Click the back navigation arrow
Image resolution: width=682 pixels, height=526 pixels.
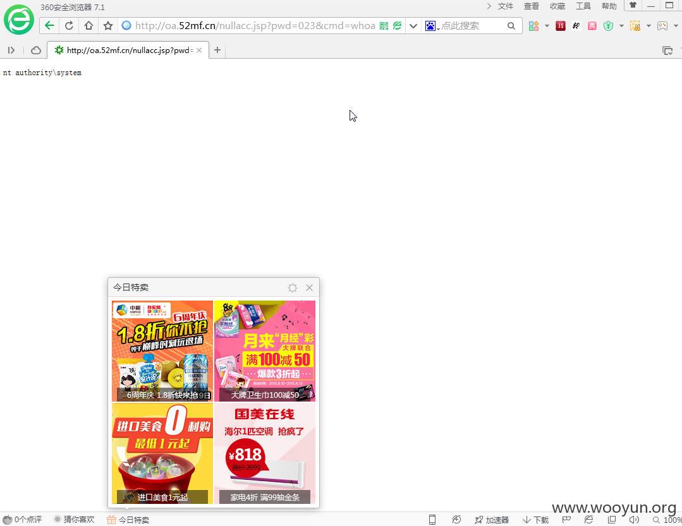49,26
